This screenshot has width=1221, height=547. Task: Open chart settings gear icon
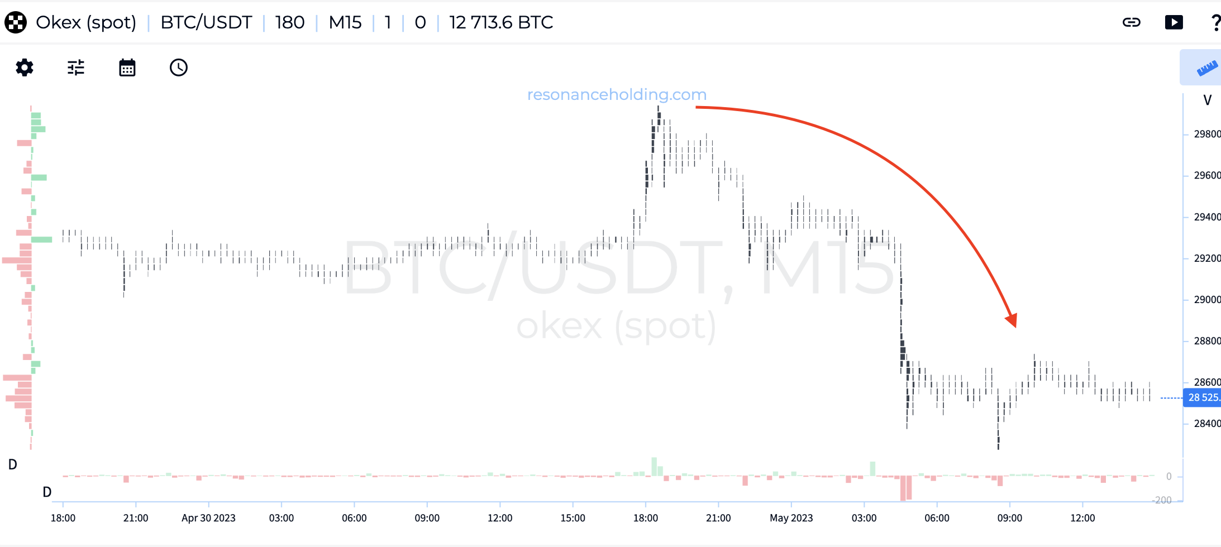click(25, 68)
